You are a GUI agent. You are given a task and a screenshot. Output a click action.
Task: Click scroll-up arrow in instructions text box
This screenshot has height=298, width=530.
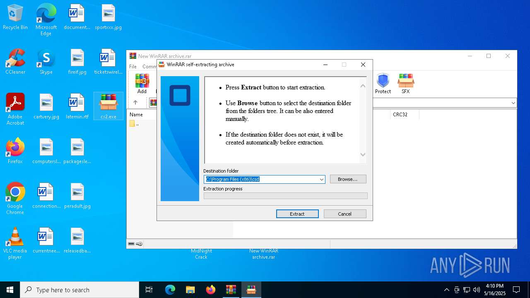pos(363,86)
